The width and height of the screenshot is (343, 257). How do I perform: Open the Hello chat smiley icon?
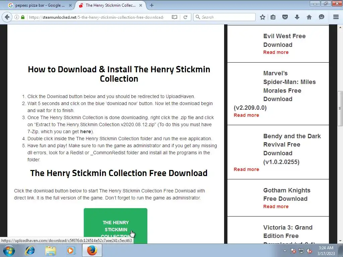(x=321, y=17)
